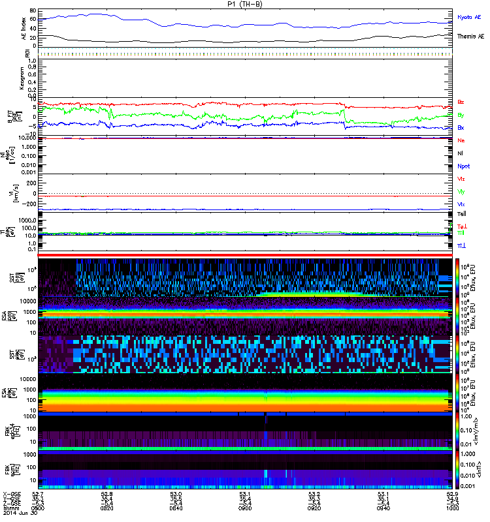The image size is (490, 522).
Task: Click the SST electrons spectrogram panel
Action: (246, 354)
